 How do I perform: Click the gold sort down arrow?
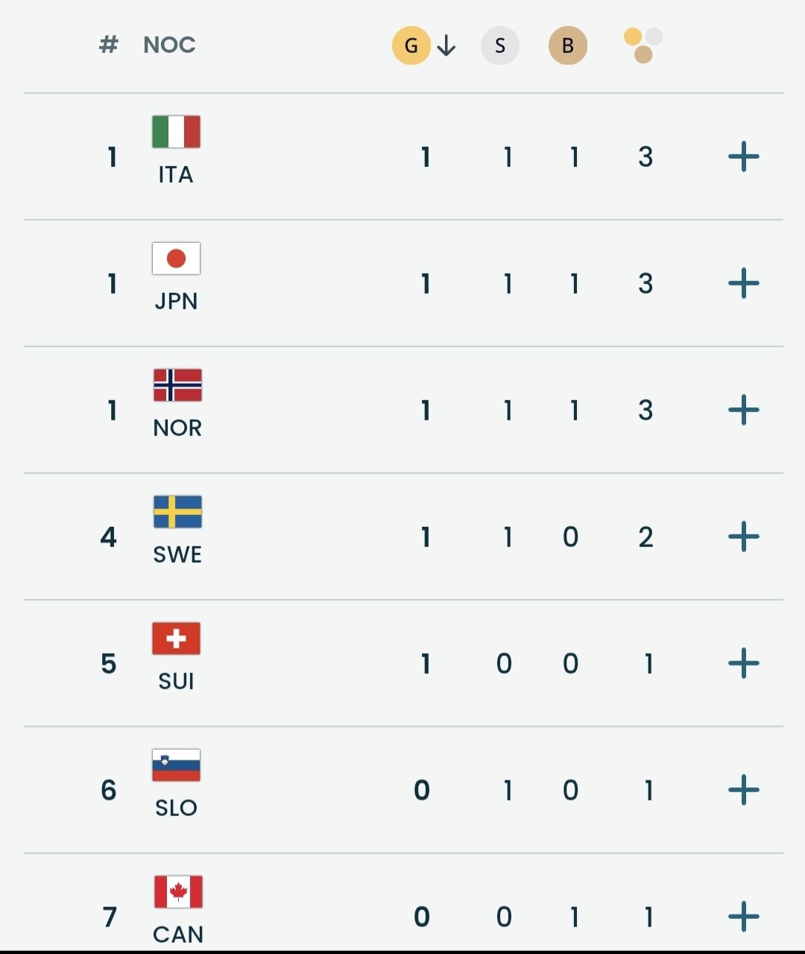point(446,46)
